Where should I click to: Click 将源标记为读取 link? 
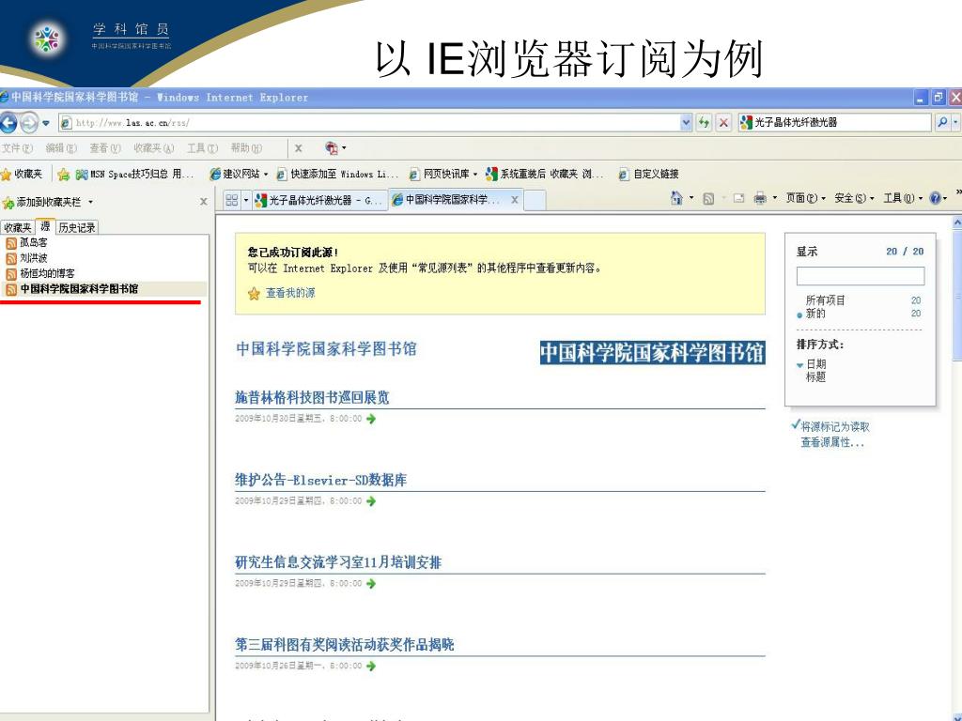[835, 427]
